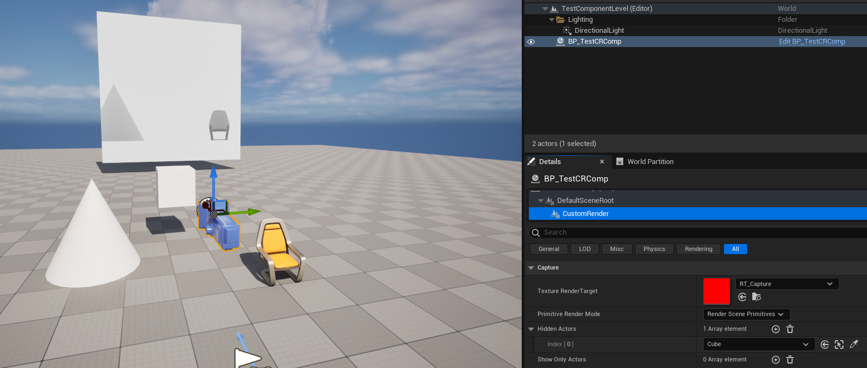867x368 pixels.
Task: Add an element to Show Only Actors
Action: [775, 359]
